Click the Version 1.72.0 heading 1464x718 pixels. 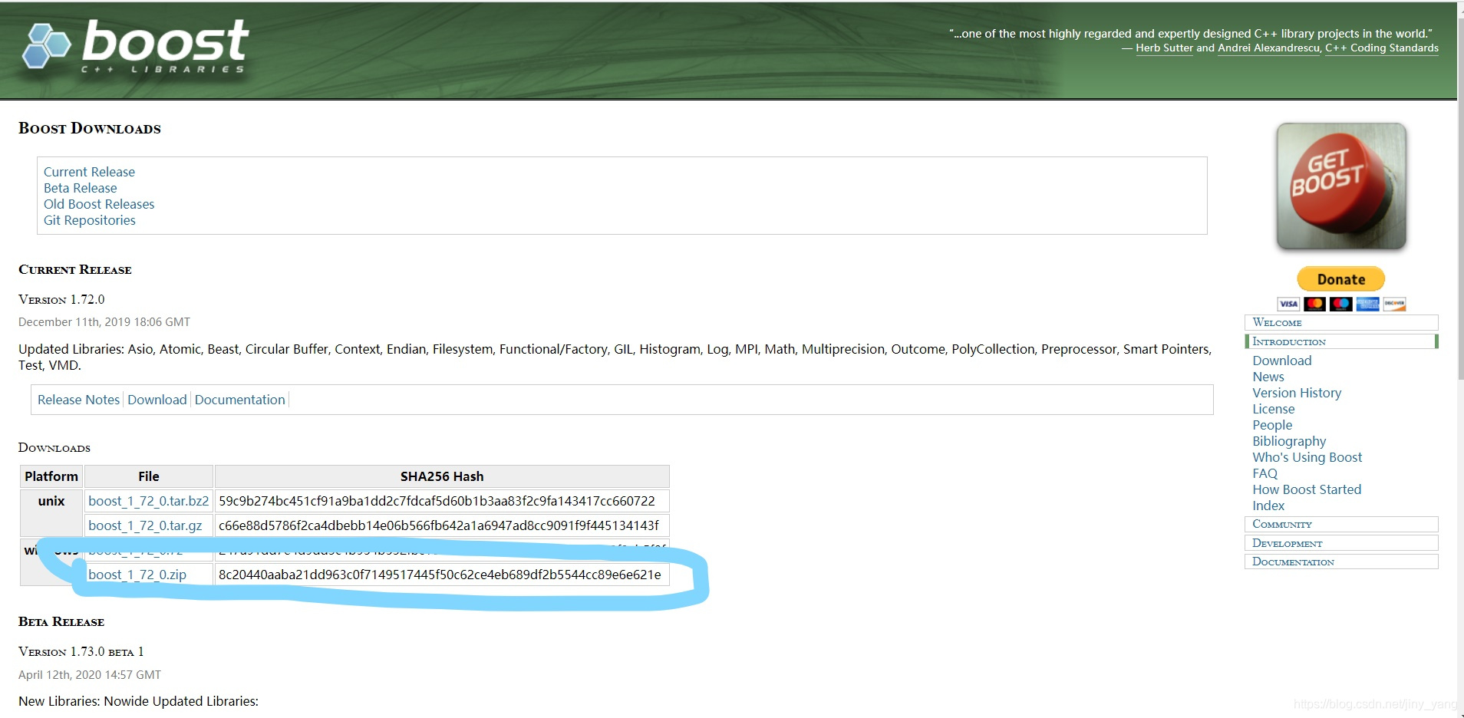(x=61, y=299)
